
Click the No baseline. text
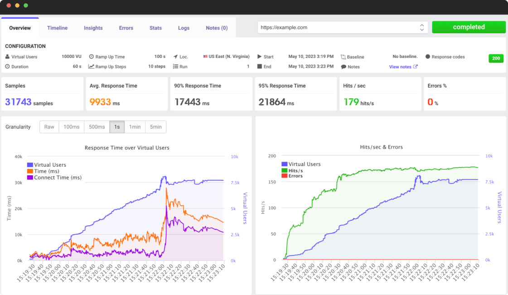tap(405, 56)
